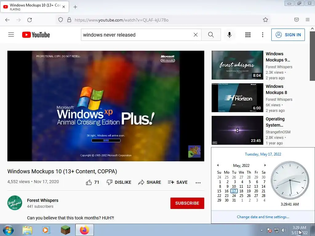Click the Operating System... video title

275,122
